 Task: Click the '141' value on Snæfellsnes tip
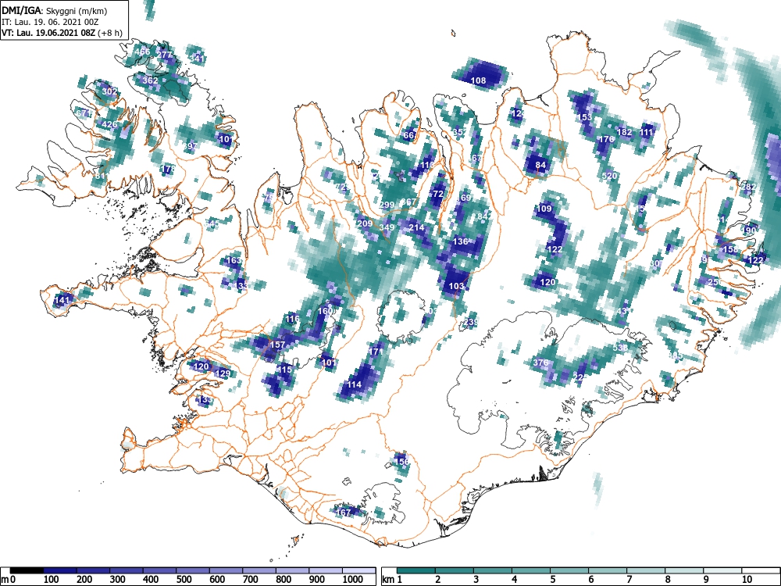(61, 300)
